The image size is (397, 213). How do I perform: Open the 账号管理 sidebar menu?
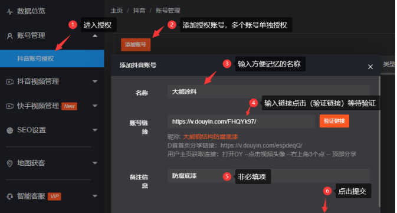click(31, 36)
